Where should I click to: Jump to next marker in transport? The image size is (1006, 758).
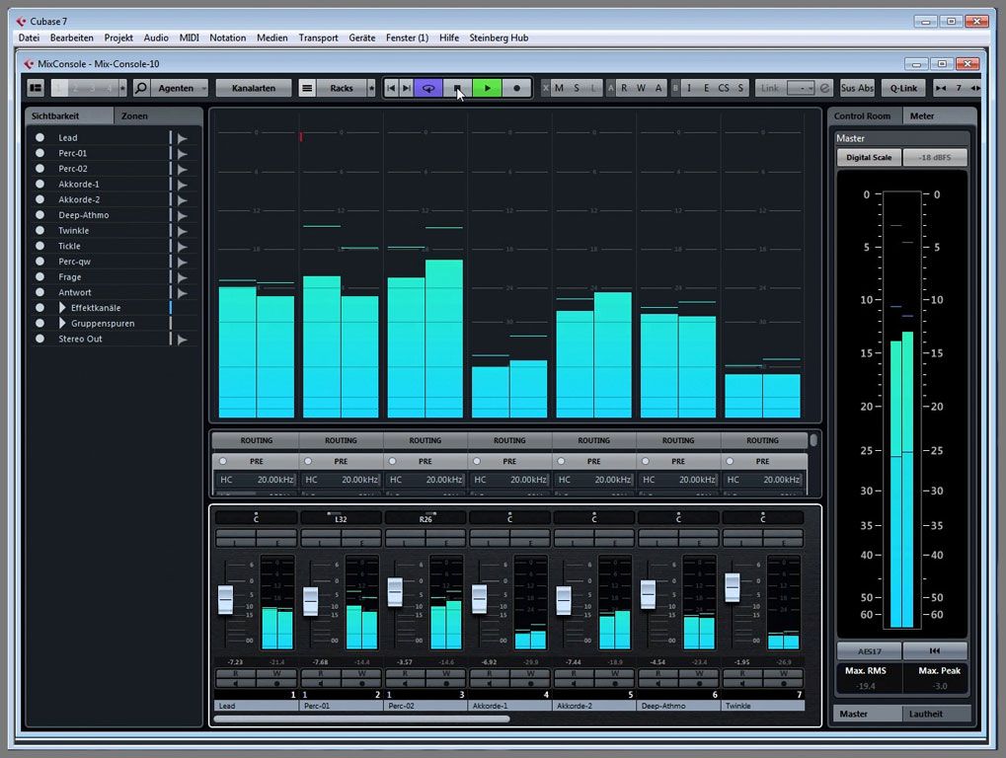406,88
